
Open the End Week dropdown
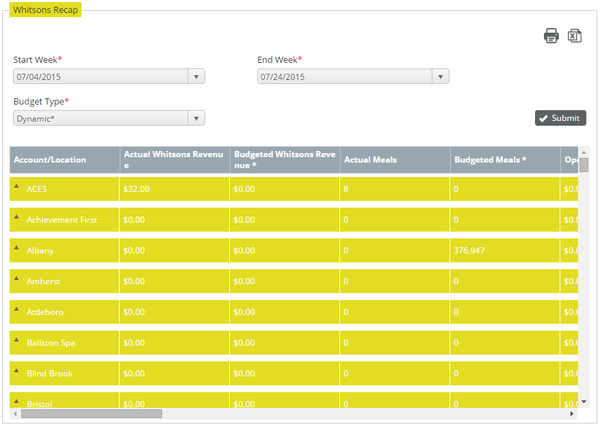click(x=441, y=77)
